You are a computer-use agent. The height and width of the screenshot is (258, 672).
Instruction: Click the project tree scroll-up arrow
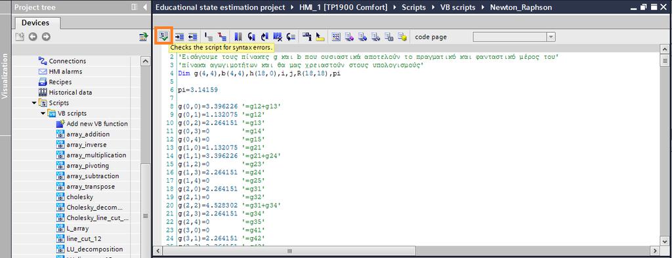click(145, 62)
